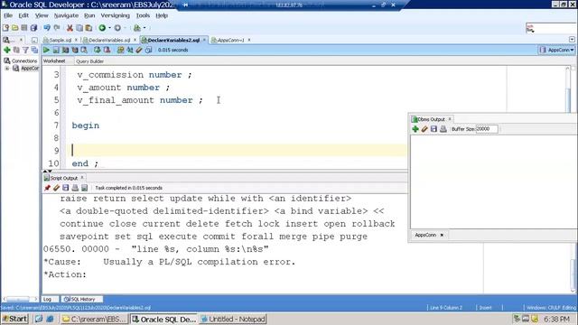
Task: Open the Help menu
Action: click(x=162, y=15)
